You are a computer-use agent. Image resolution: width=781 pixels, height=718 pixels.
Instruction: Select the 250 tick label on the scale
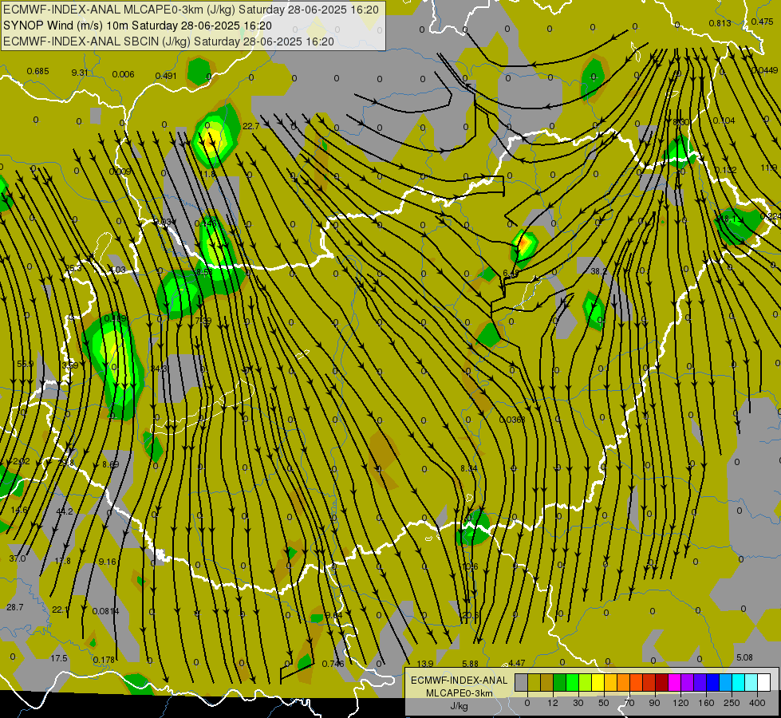pos(732,703)
